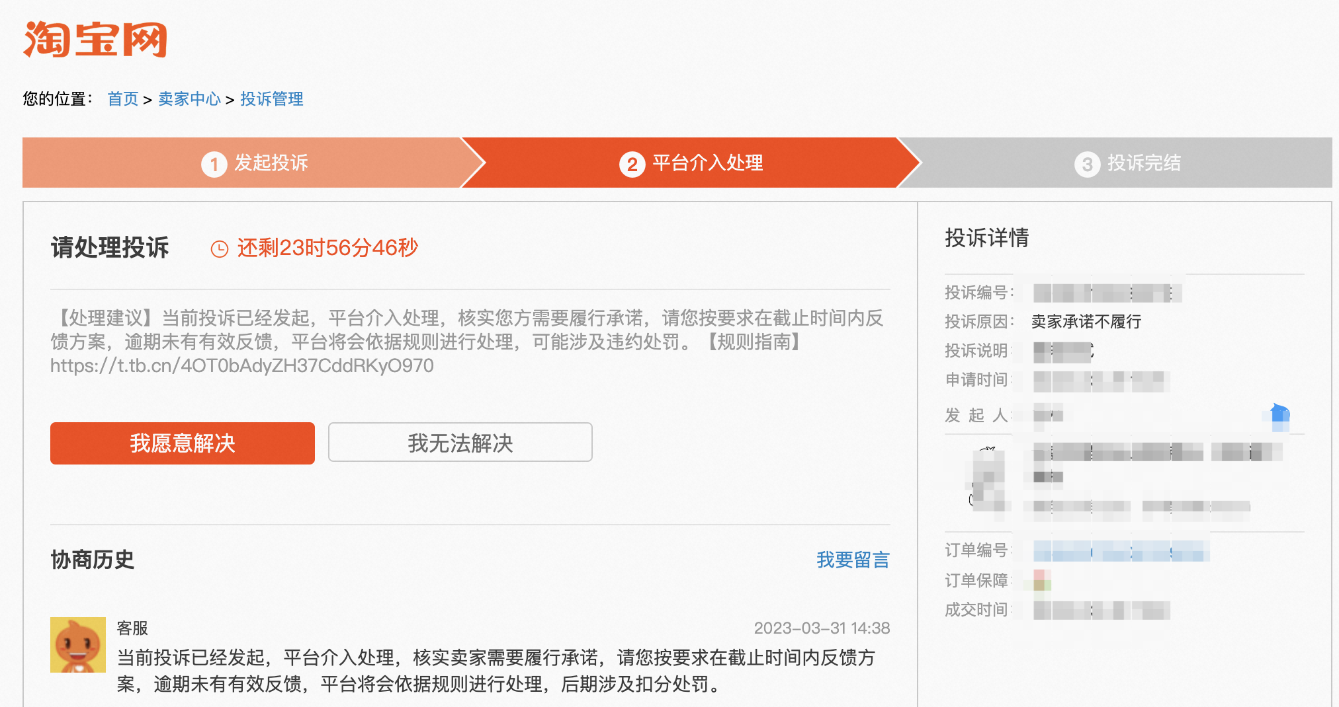Click the 我无法解决 button
1339x707 pixels.
pos(460,443)
